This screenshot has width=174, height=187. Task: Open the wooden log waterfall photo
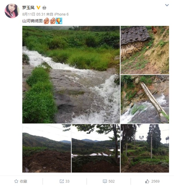pyautogui.click(x=144, y=99)
